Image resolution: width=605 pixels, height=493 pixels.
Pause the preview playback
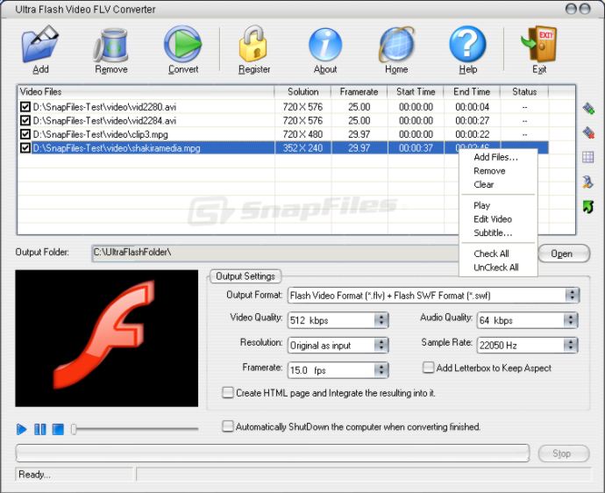(x=40, y=429)
